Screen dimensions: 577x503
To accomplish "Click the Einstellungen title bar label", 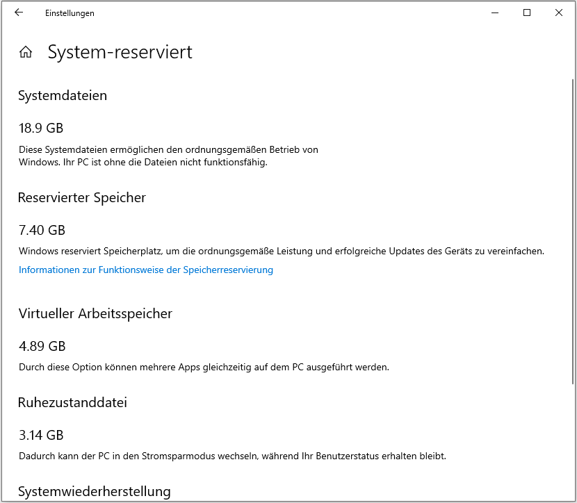I will click(70, 13).
